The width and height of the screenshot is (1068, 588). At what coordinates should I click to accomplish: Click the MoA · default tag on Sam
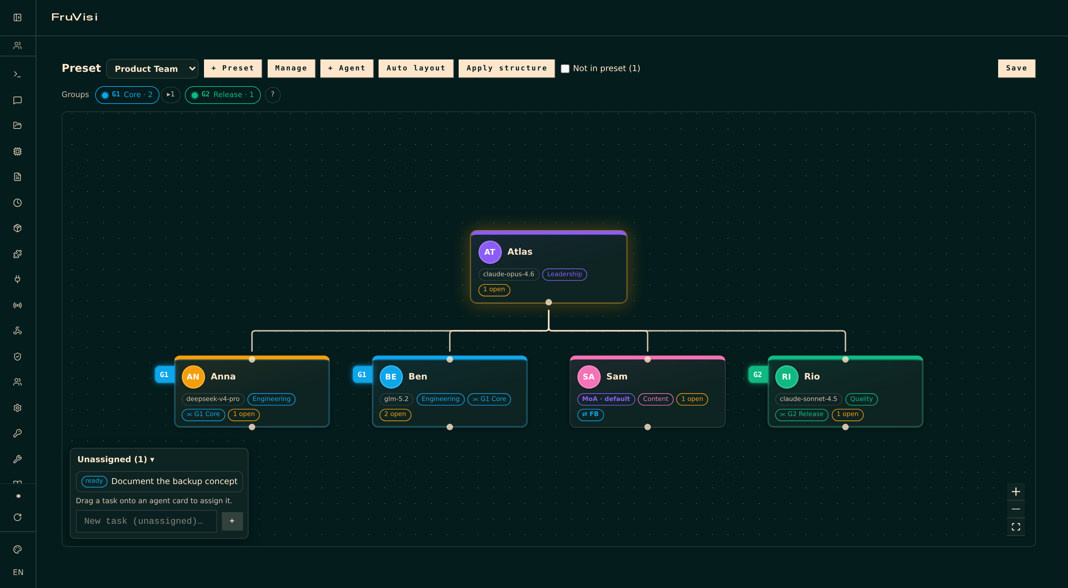[606, 399]
